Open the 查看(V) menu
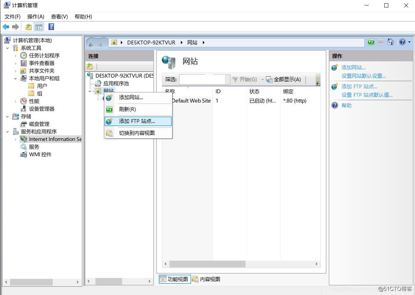 click(60, 17)
